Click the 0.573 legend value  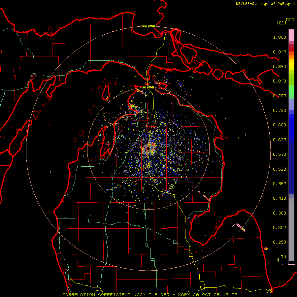point(280,154)
